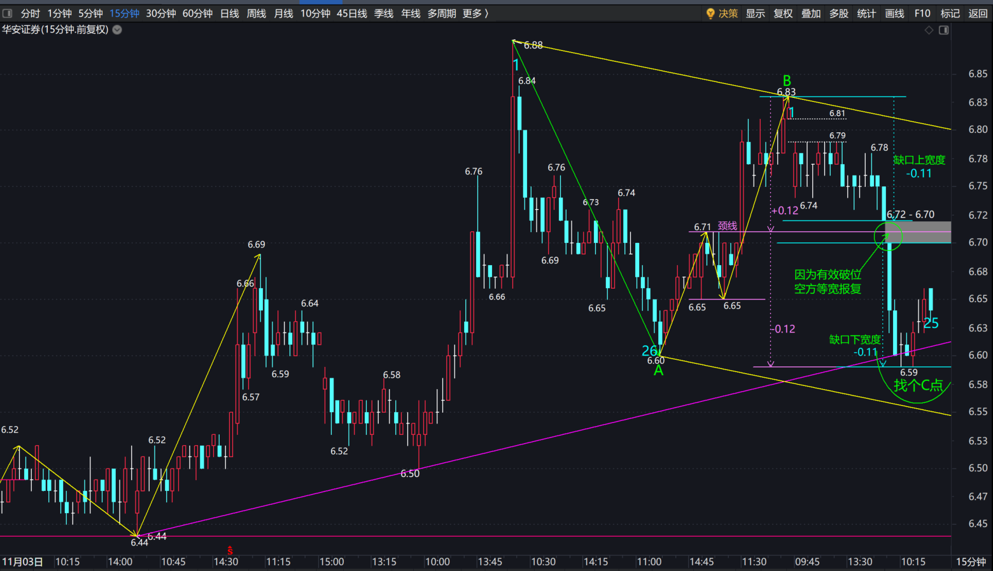Click the 多股 multi-stock button
This screenshot has width=993, height=571.
839,13
